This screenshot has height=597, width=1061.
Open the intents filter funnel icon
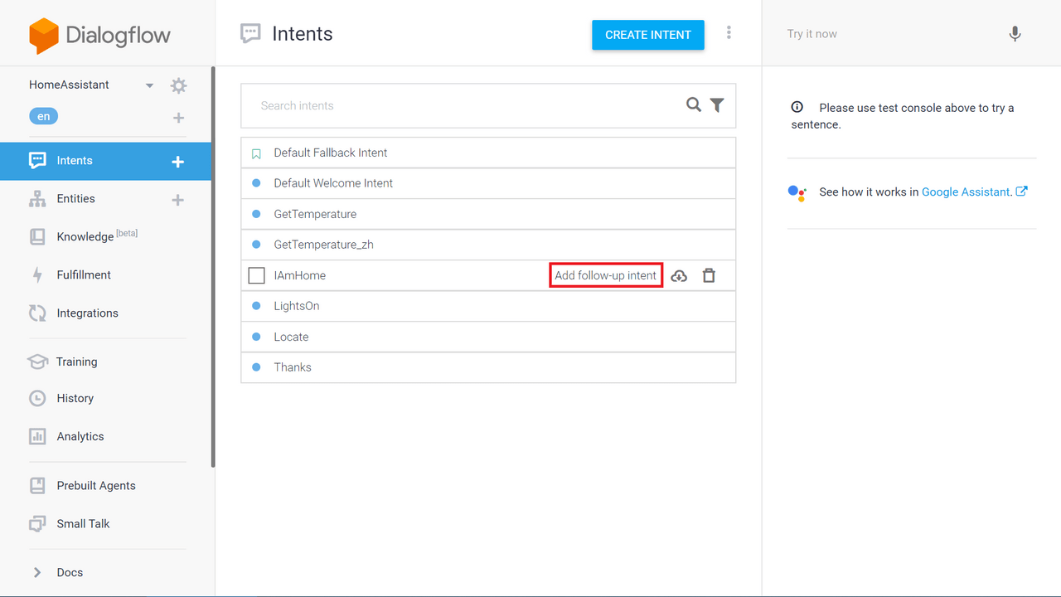coord(717,105)
